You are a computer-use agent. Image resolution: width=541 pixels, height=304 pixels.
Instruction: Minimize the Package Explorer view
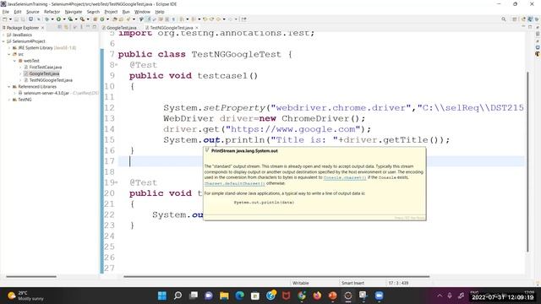point(88,27)
